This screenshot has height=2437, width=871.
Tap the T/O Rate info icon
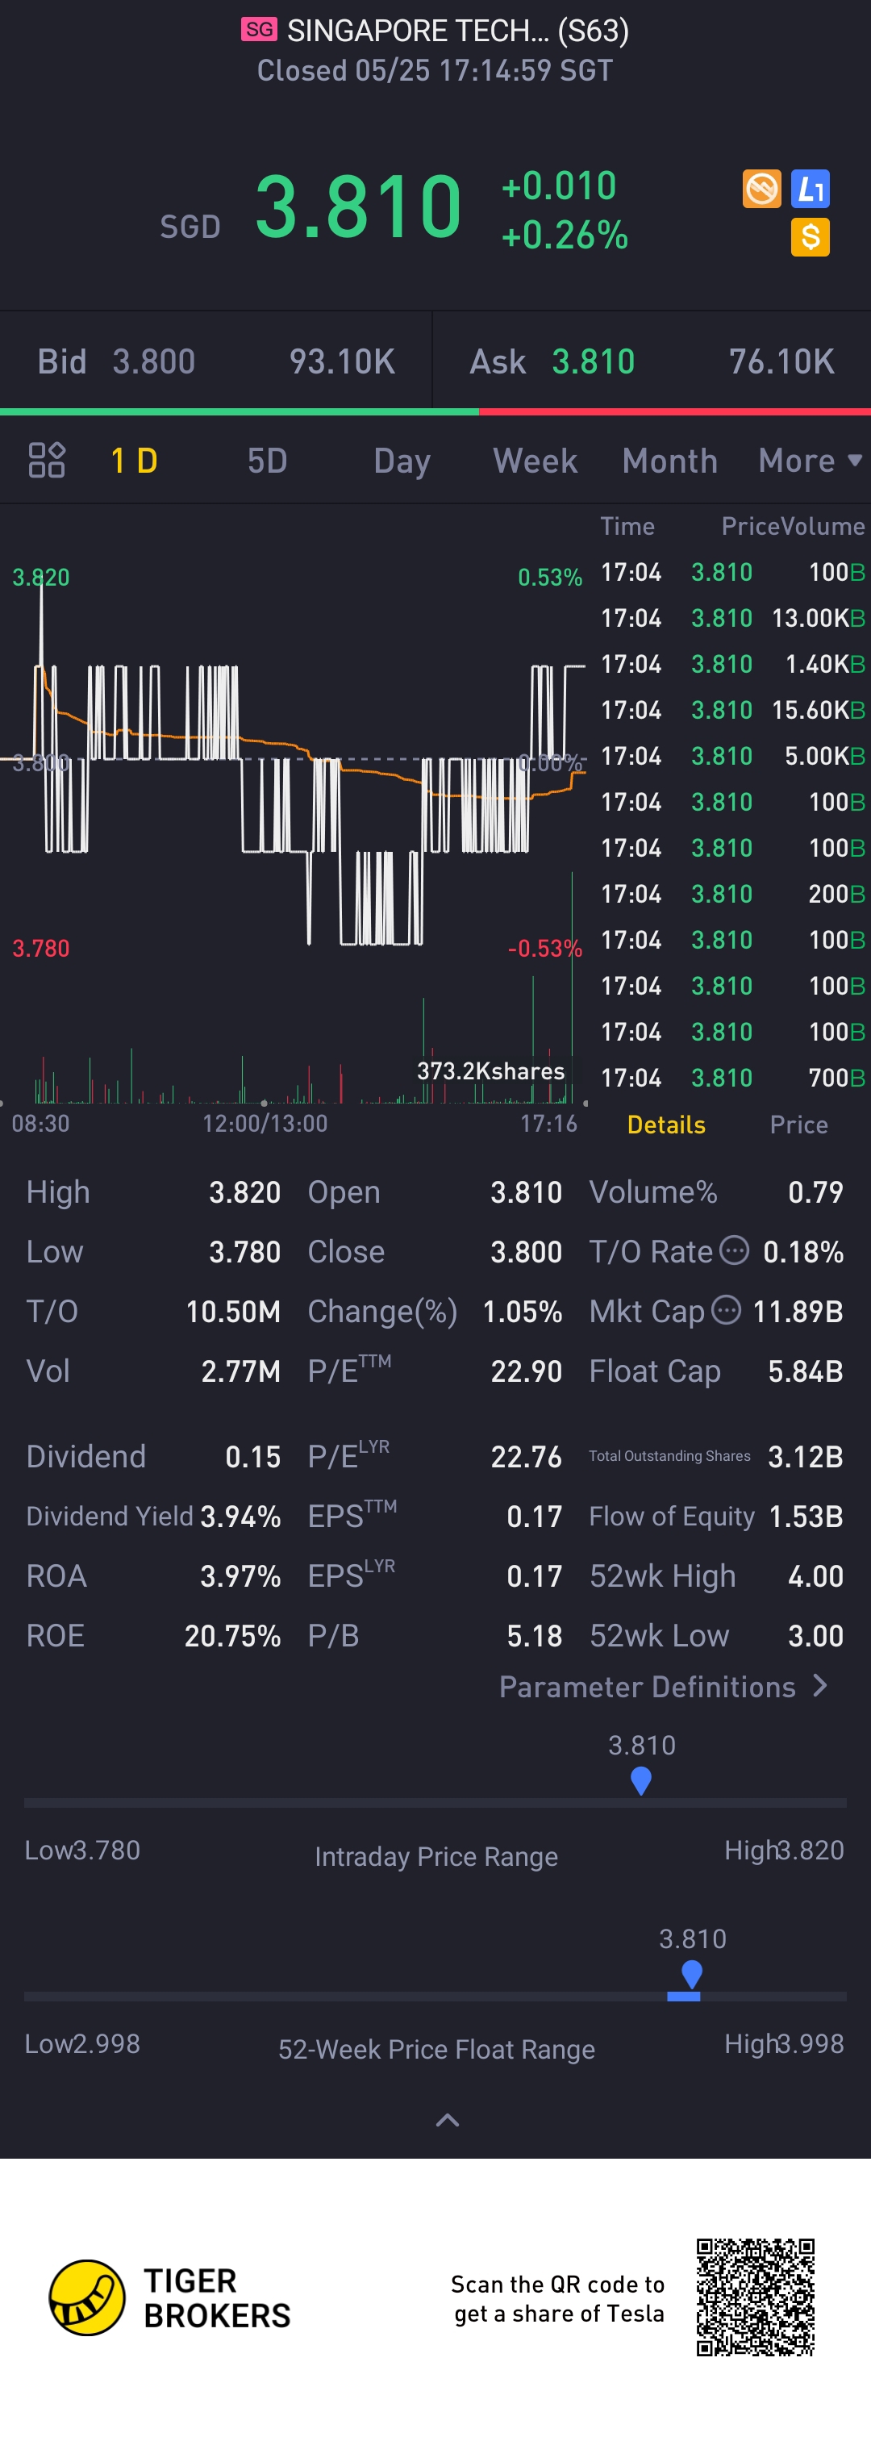point(734,1250)
